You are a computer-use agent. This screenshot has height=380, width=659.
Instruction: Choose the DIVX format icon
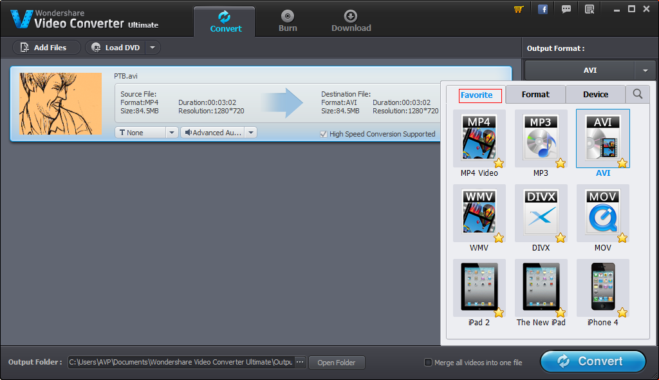[x=541, y=213]
